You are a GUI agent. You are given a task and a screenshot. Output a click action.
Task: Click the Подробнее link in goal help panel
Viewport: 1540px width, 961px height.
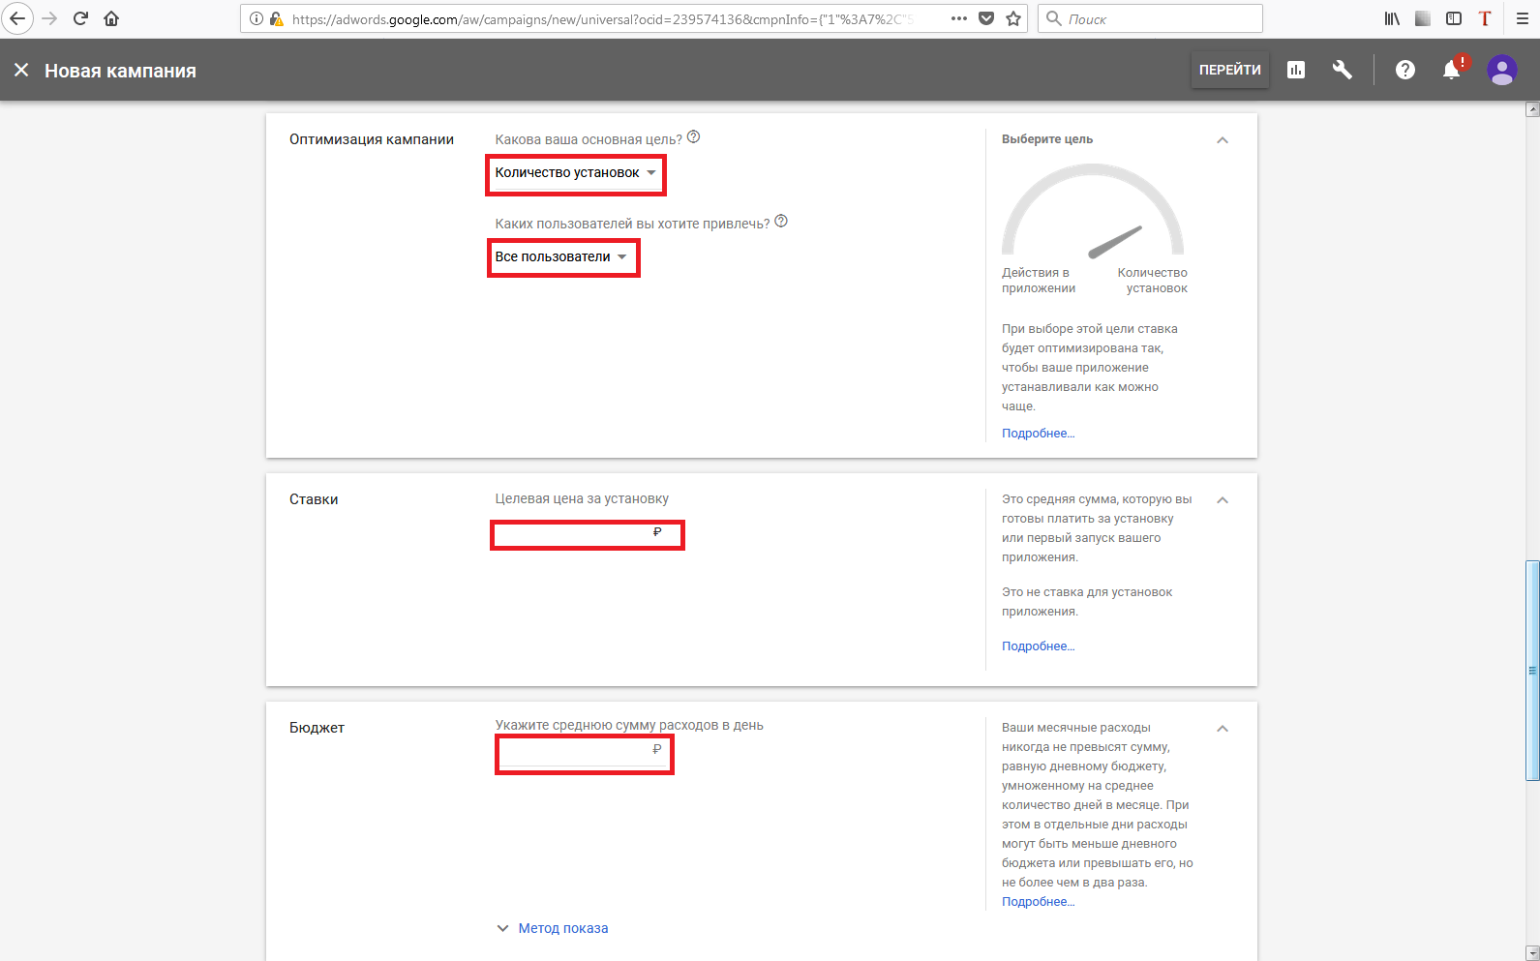1038,434
